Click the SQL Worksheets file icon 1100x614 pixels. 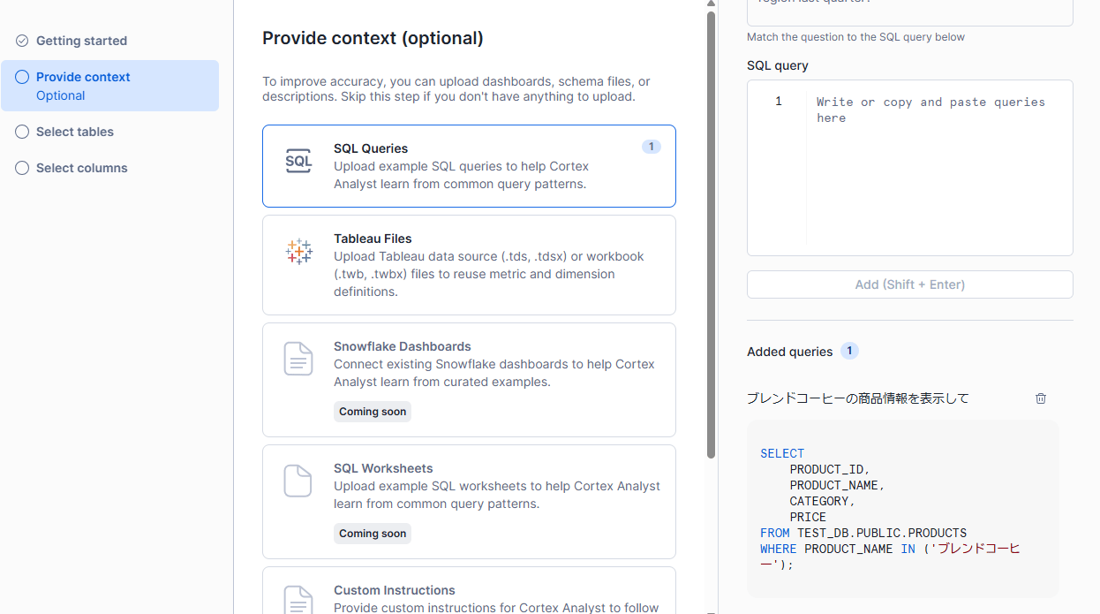tap(298, 481)
